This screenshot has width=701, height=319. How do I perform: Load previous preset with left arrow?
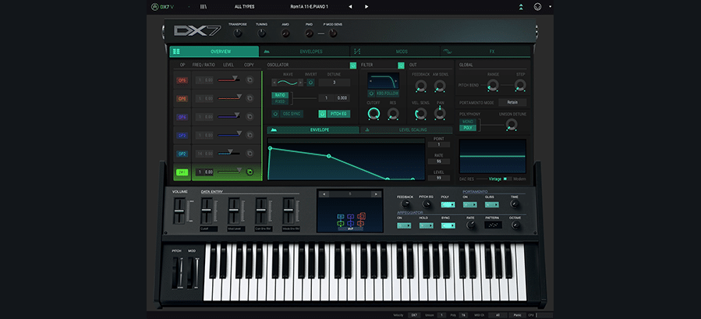click(350, 7)
